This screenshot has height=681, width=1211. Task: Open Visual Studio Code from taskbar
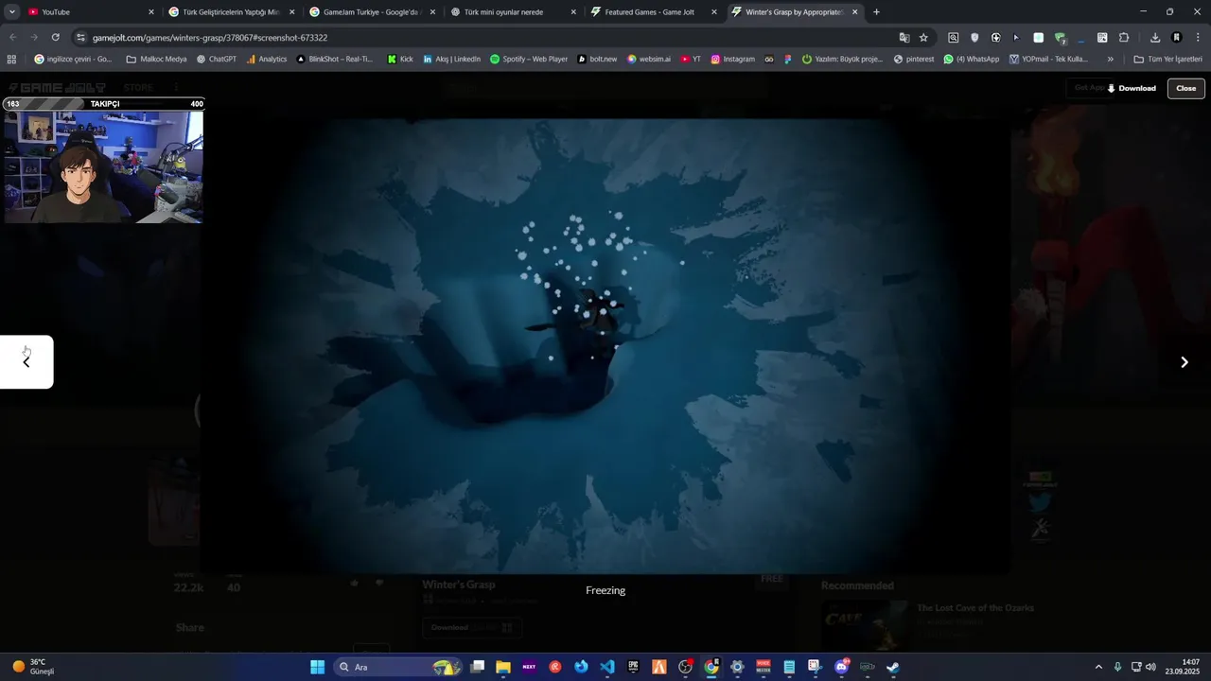pos(607,667)
